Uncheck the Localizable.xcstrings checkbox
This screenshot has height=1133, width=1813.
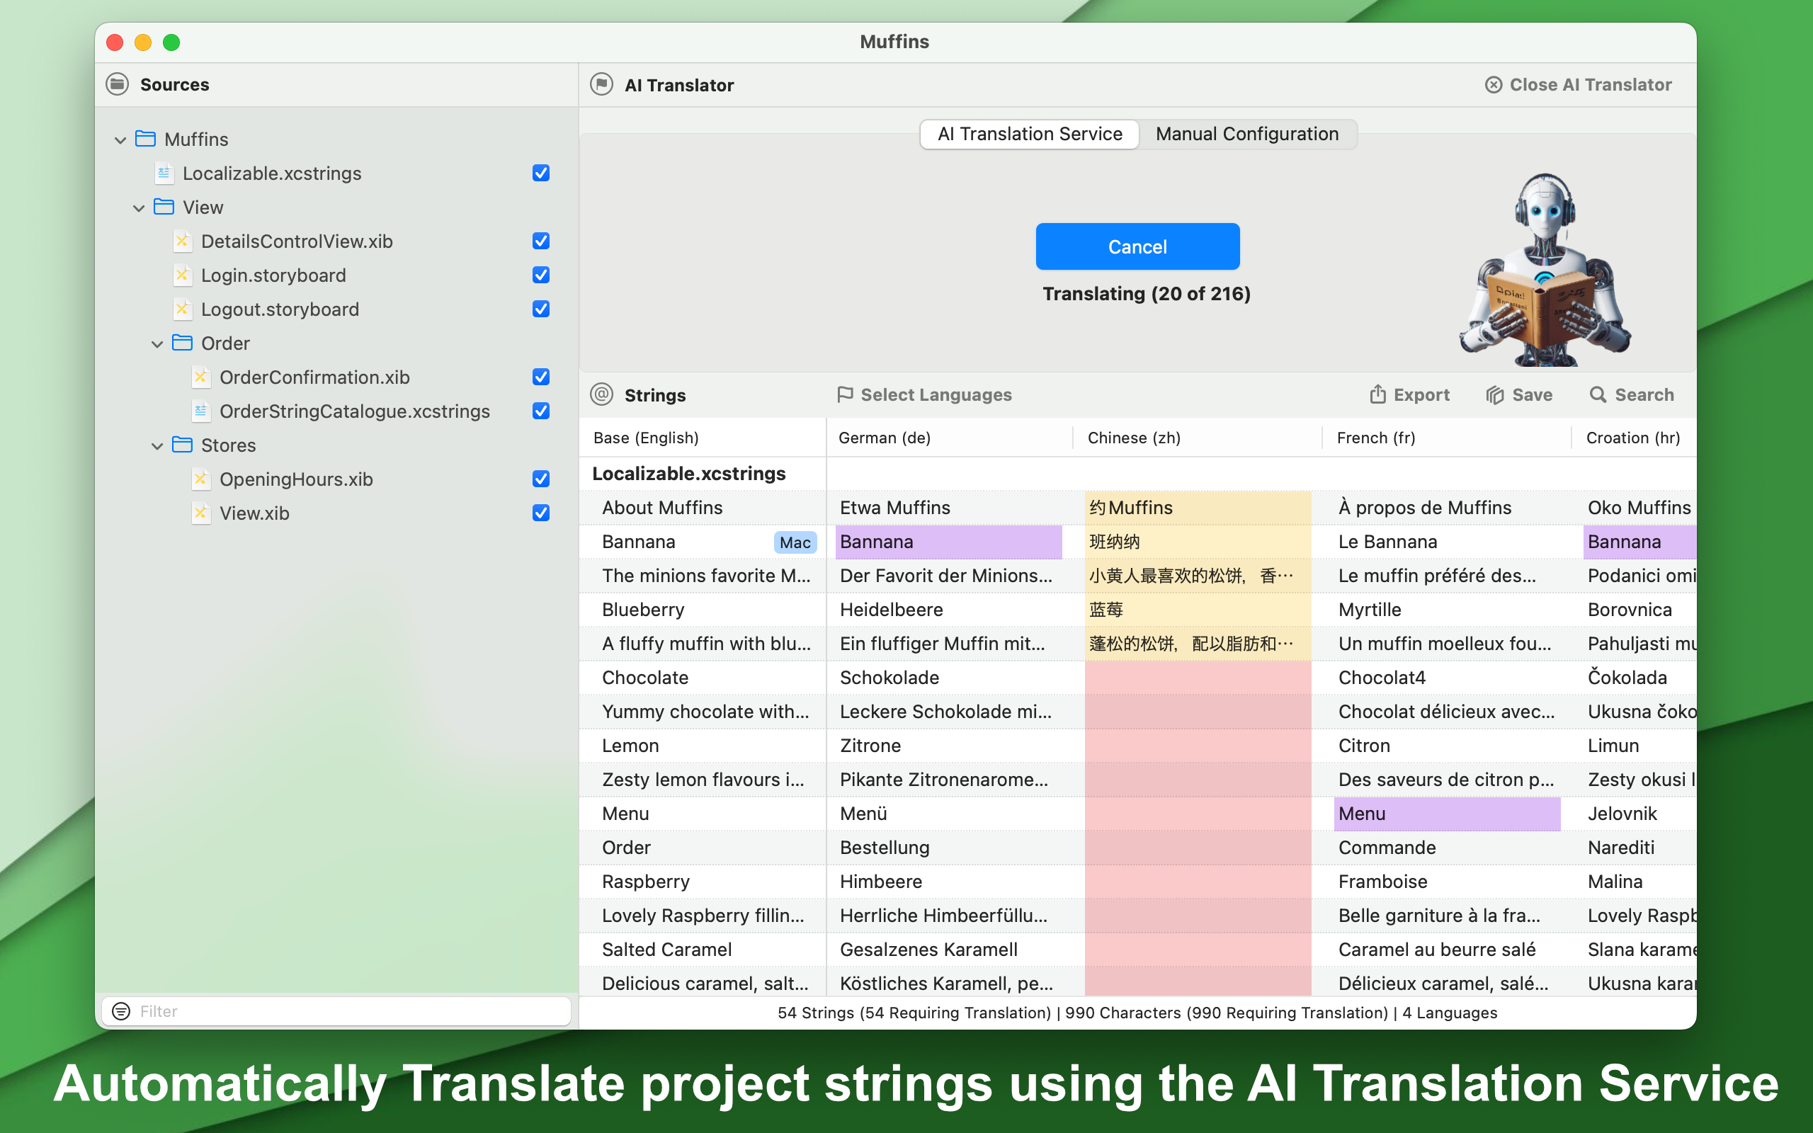(x=541, y=173)
